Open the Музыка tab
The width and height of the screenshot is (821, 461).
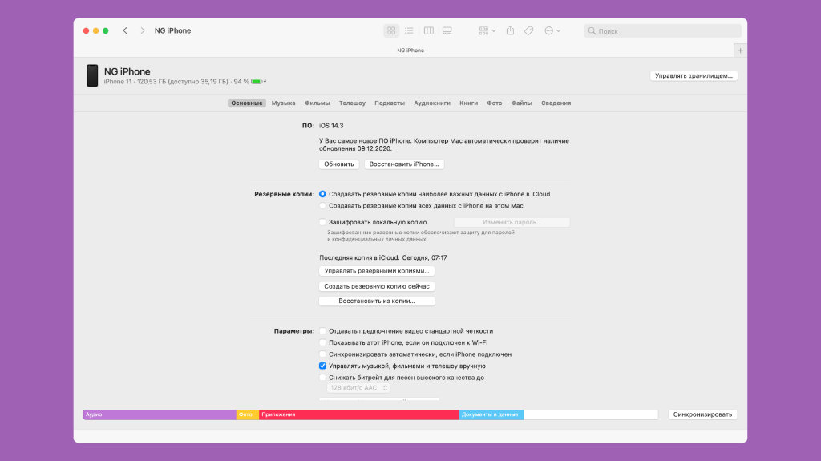tap(283, 103)
